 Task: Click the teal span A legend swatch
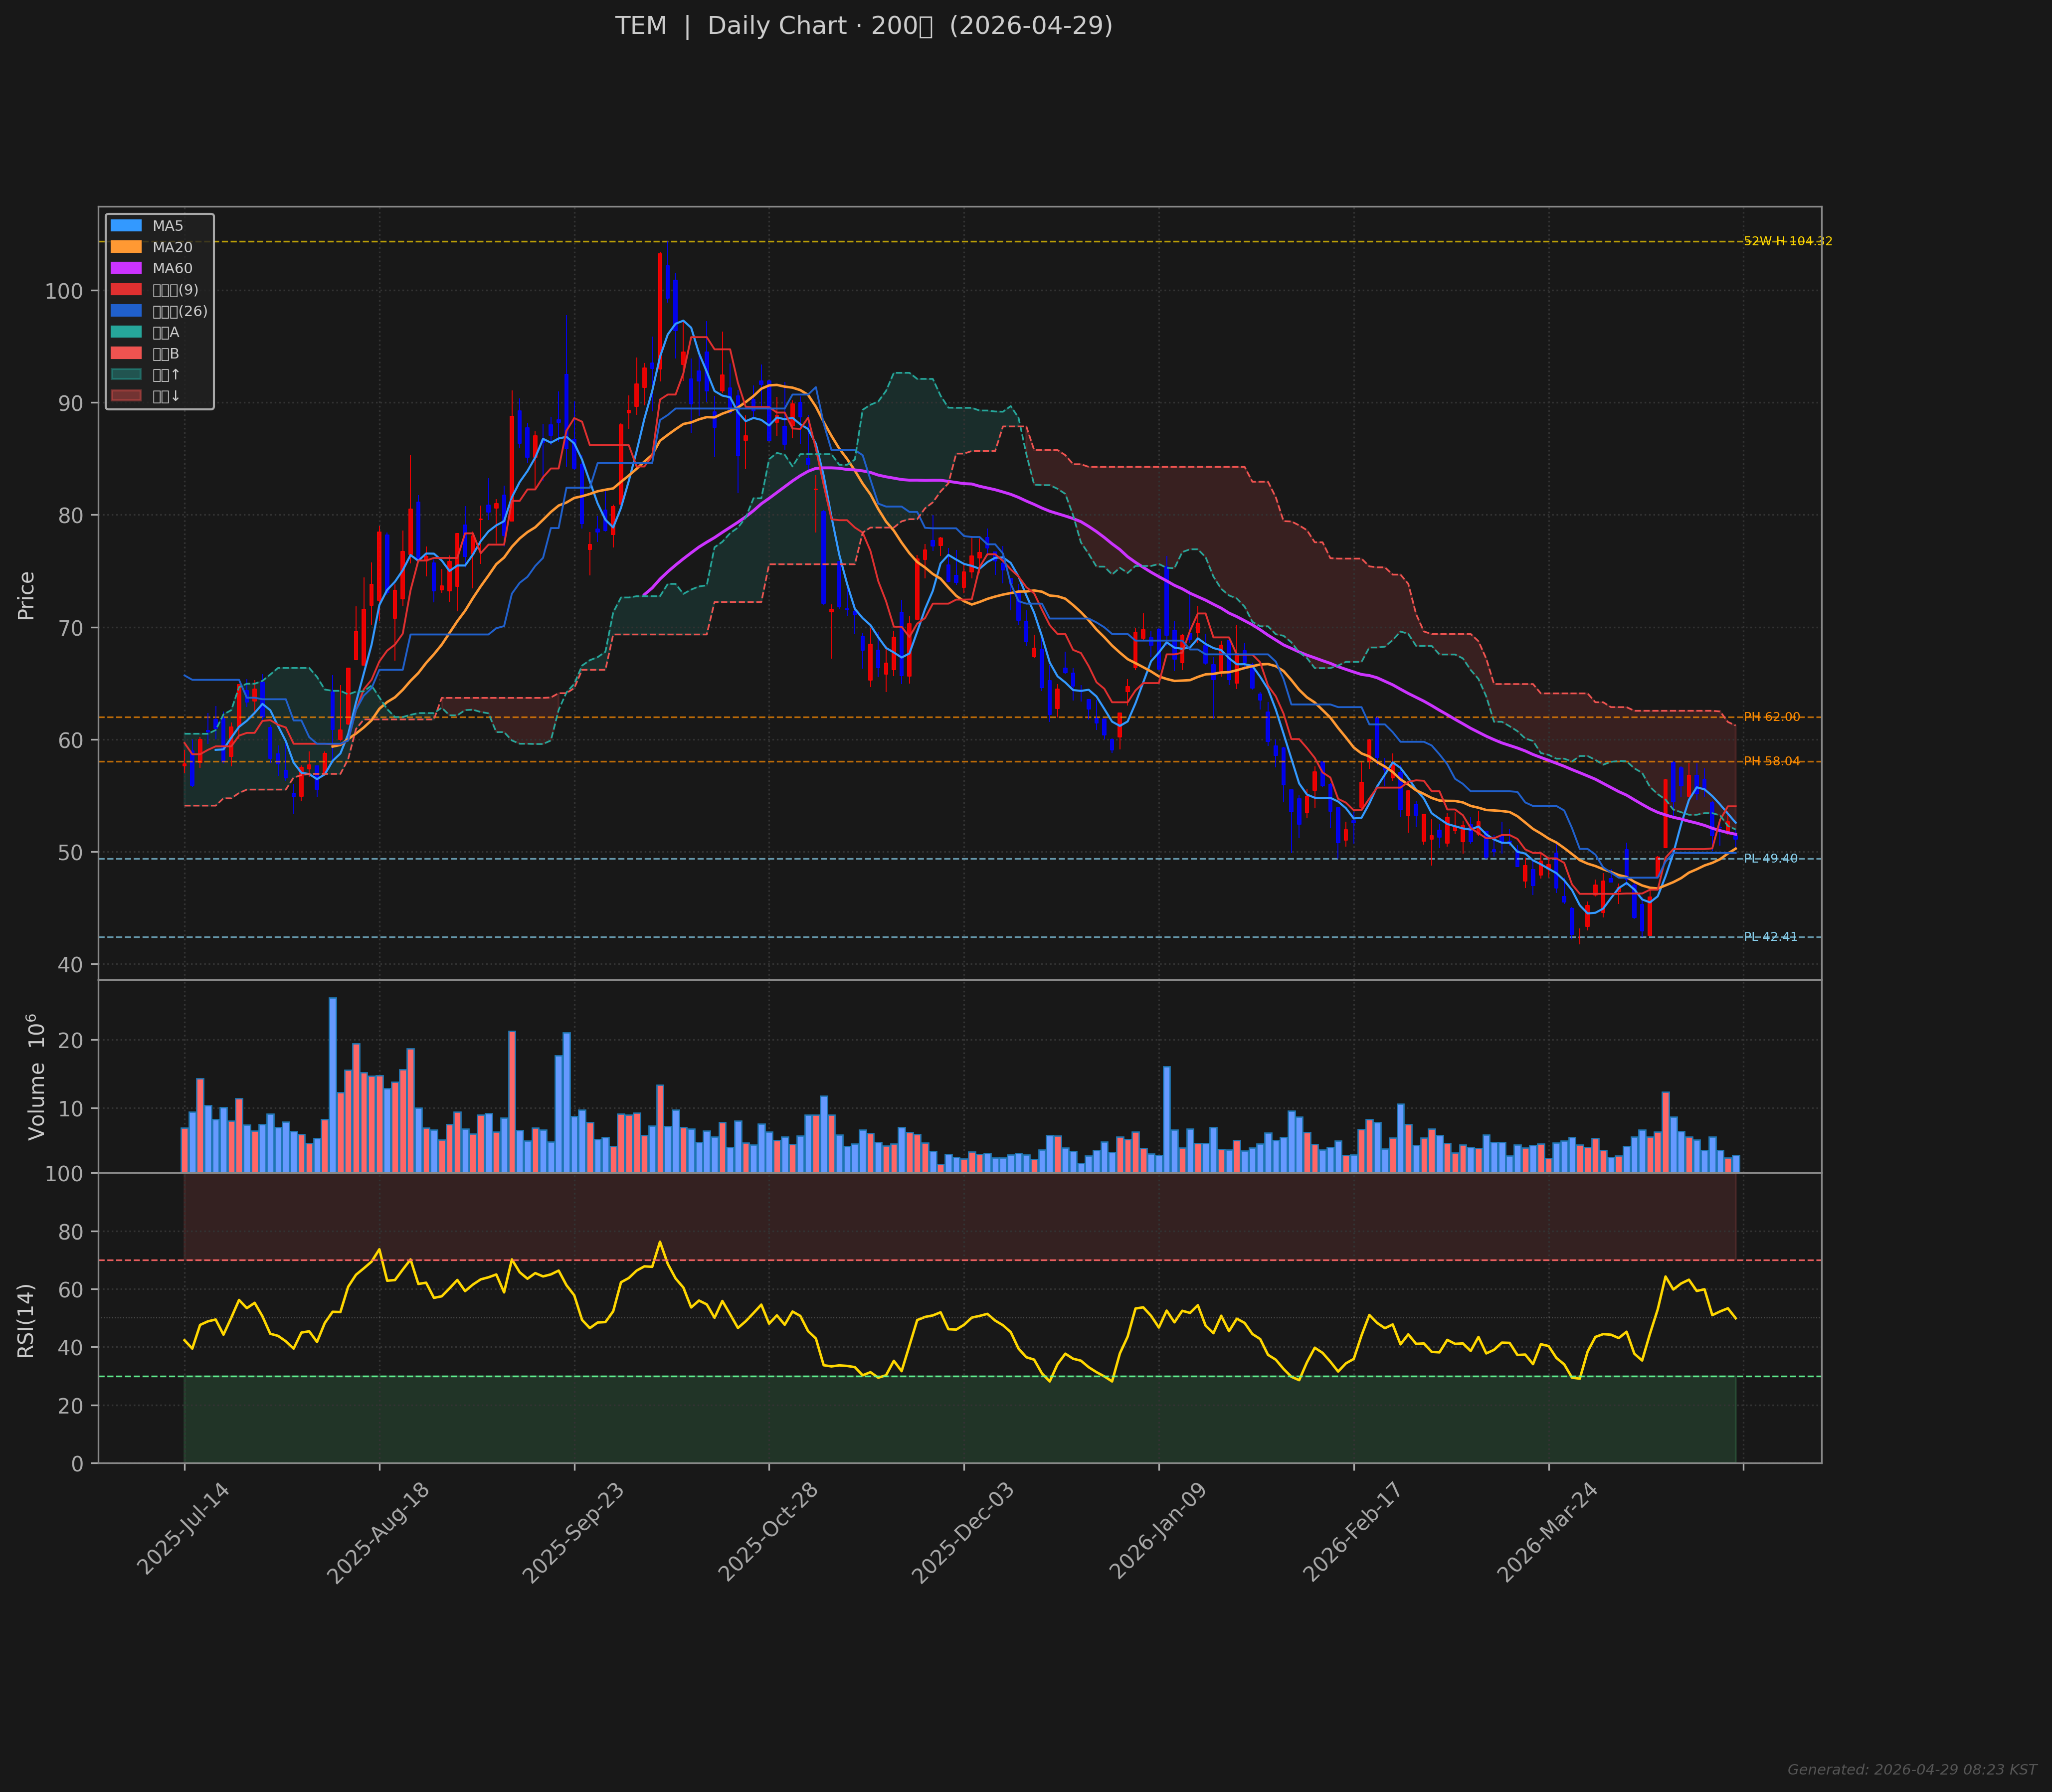click(x=126, y=332)
